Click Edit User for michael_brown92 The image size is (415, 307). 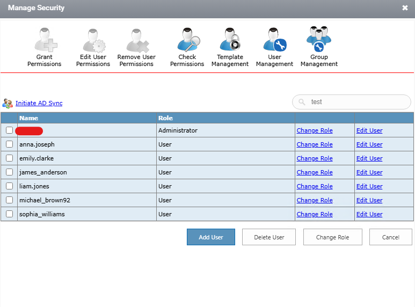369,200
